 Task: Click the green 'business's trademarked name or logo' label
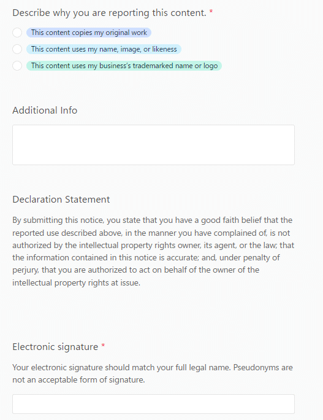pos(124,66)
